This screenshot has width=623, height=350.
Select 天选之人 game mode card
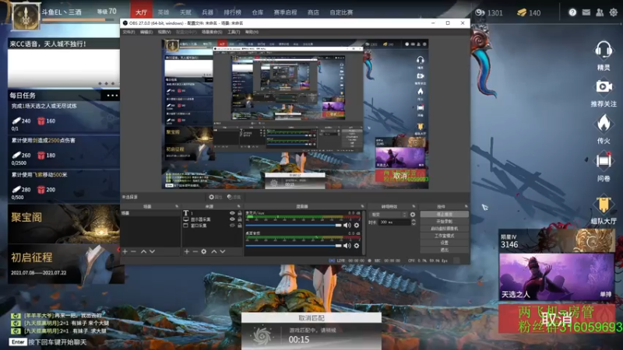coord(556,277)
